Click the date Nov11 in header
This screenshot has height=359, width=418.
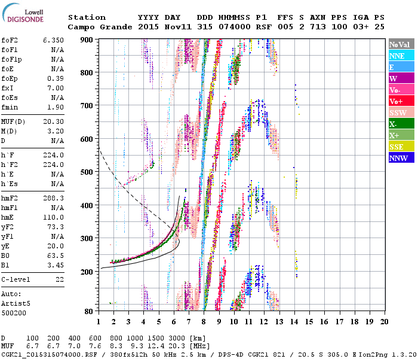tap(178, 27)
